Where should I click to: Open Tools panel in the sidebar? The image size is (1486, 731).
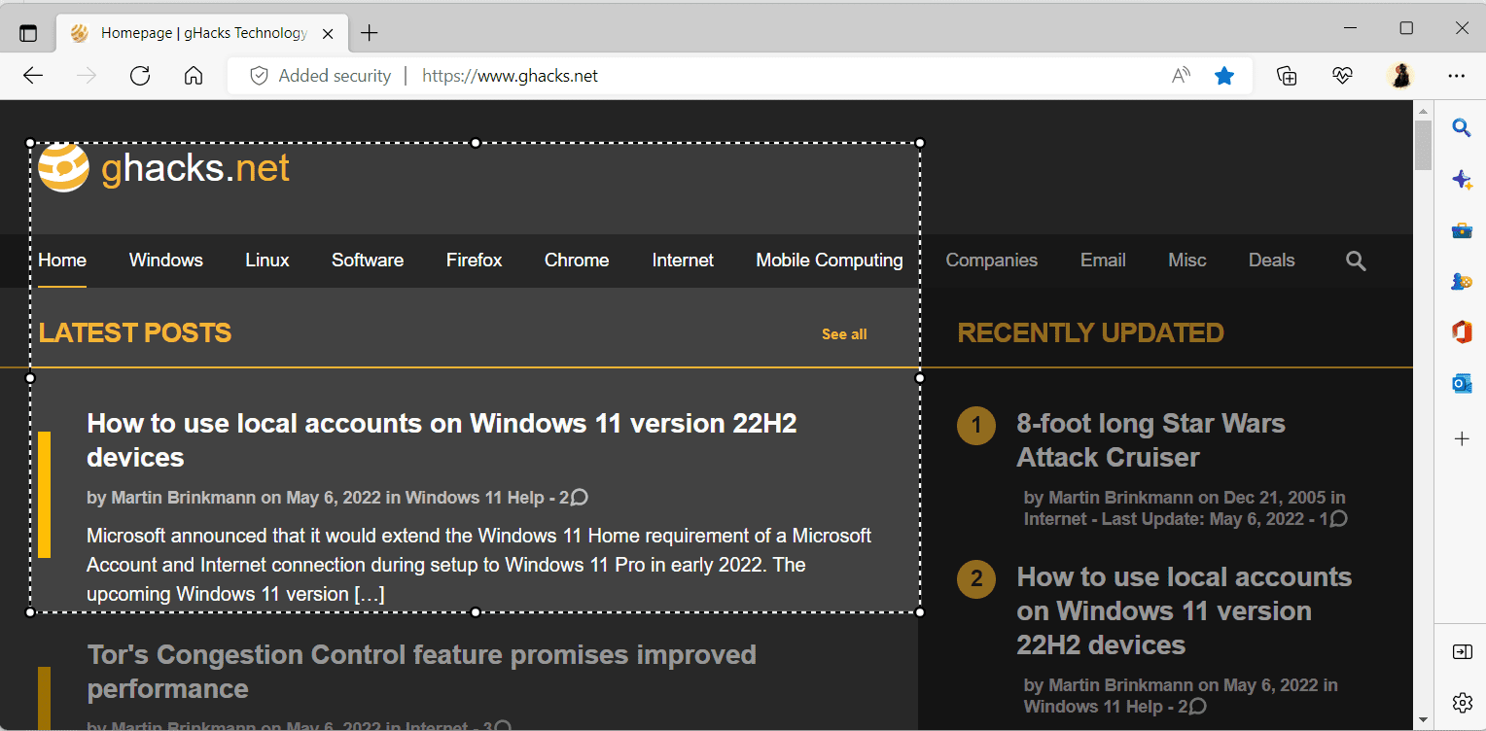pyautogui.click(x=1462, y=231)
